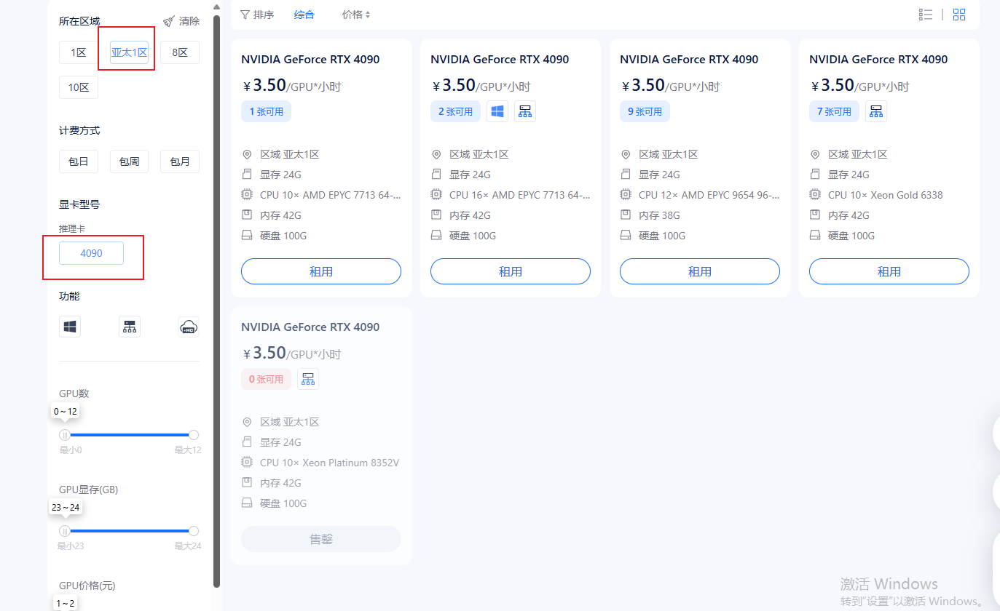This screenshot has width=1000, height=611.
Task: Choose the 包周 billing option
Action: 129,161
